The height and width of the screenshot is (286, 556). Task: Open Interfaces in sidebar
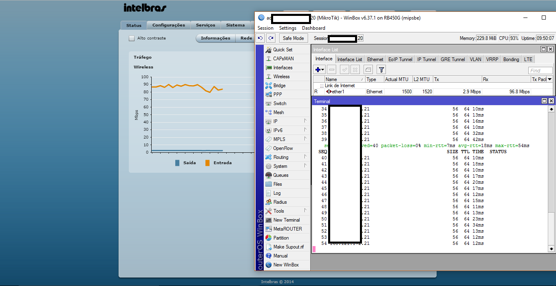tap(282, 68)
